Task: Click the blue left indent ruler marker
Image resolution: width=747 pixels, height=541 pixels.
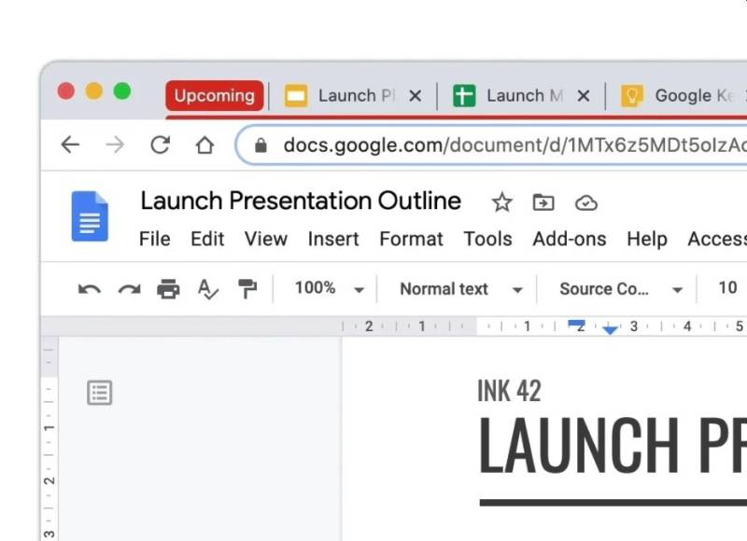Action: 610,330
